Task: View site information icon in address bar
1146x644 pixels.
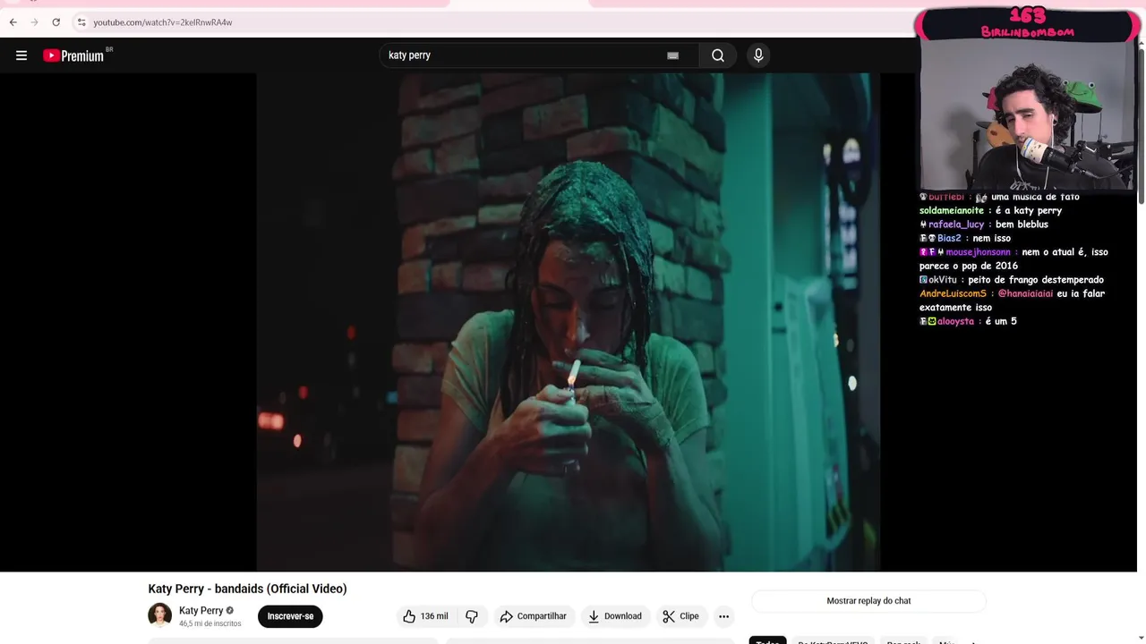Action: pos(81,22)
